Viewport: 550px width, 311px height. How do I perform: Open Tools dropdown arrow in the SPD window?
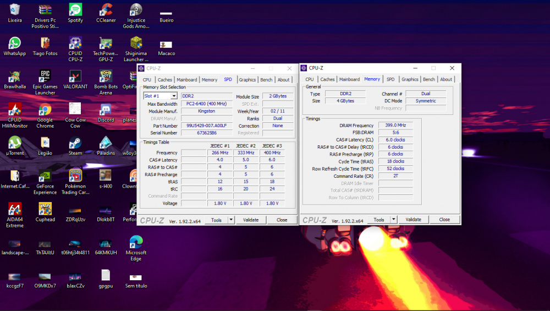point(231,220)
